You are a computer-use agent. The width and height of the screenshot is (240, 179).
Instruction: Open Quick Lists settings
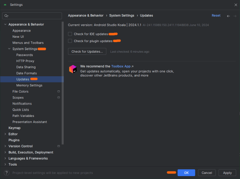point(21,110)
